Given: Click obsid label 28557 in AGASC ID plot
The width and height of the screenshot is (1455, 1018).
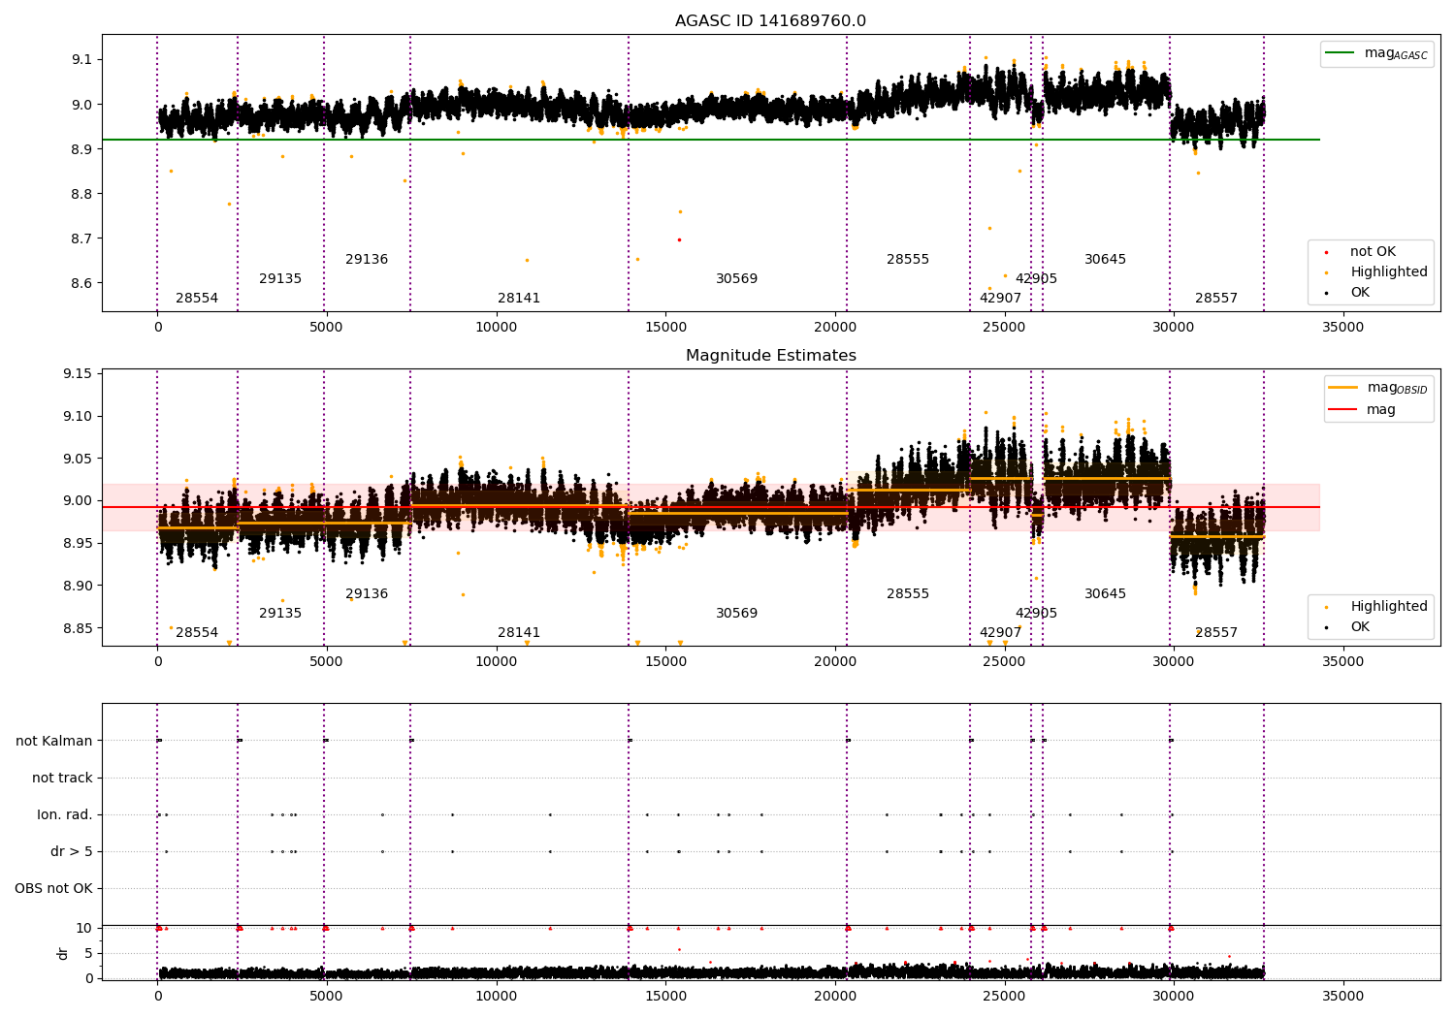Looking at the screenshot, I should [1216, 298].
